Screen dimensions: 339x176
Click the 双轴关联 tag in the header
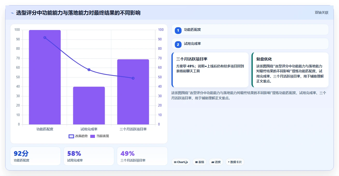tap(321, 13)
